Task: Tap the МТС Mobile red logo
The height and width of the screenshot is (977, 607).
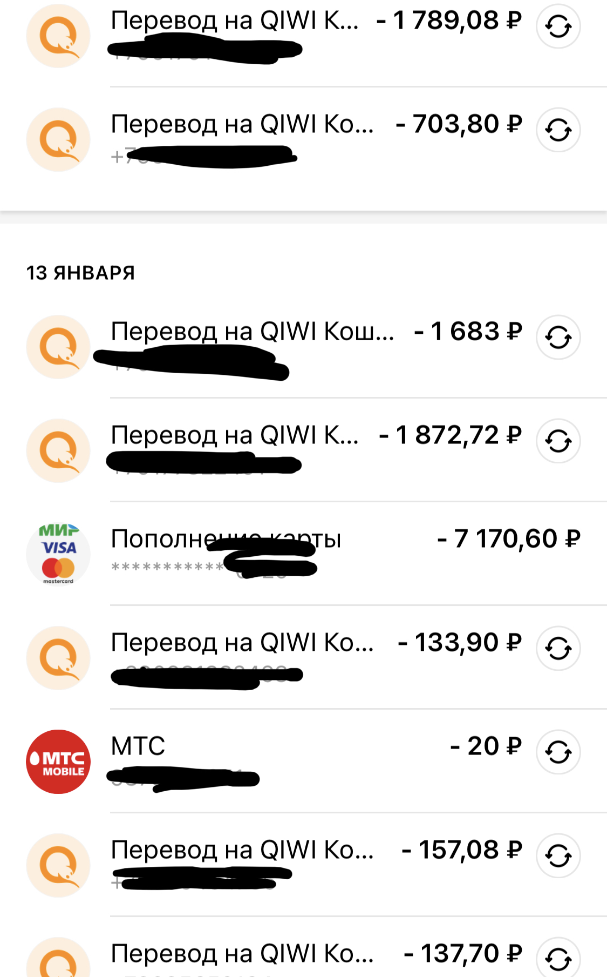Action: click(58, 762)
